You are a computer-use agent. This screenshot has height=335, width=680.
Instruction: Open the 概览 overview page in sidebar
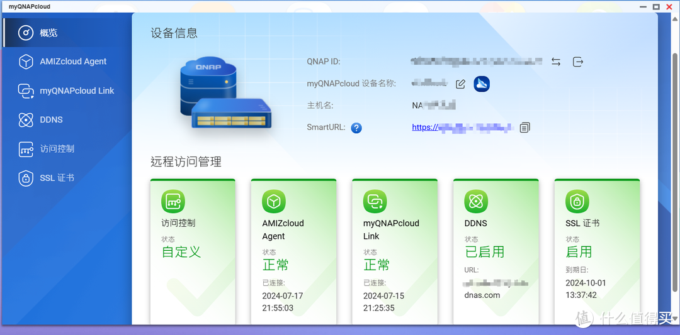[x=67, y=33]
